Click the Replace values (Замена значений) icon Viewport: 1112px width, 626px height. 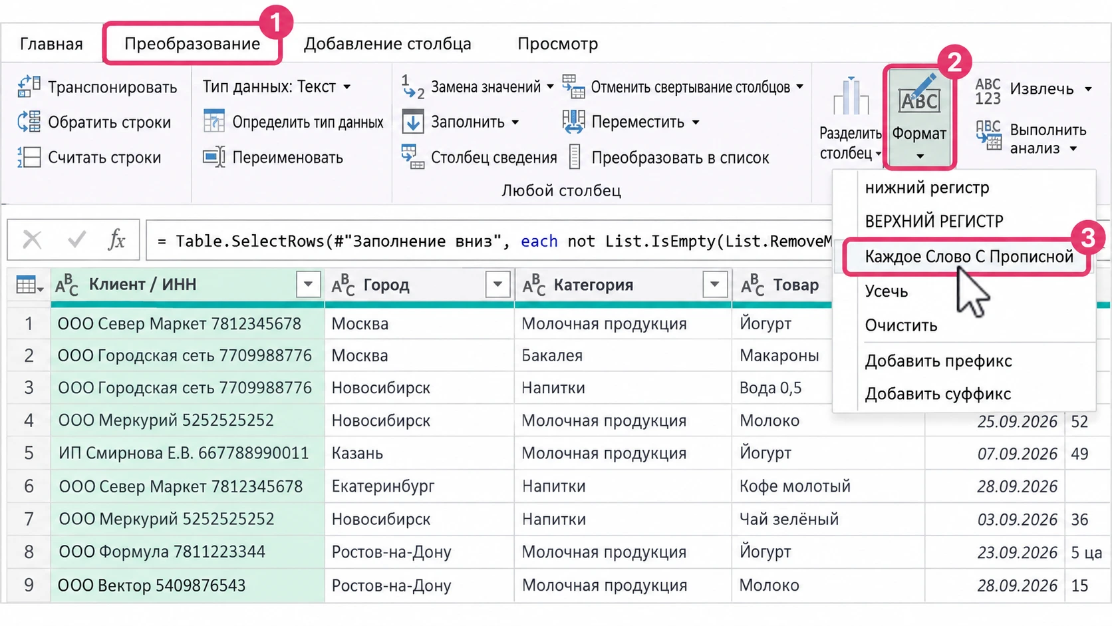pos(413,87)
